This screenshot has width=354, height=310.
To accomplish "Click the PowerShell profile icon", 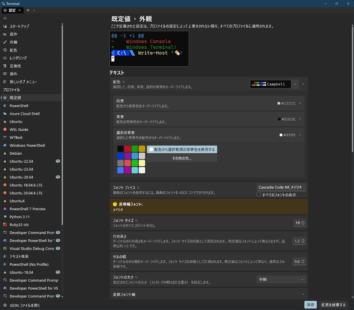I will (x=5, y=105).
